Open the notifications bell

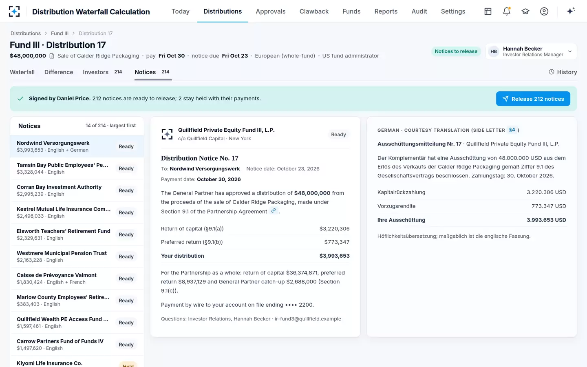[x=507, y=11]
